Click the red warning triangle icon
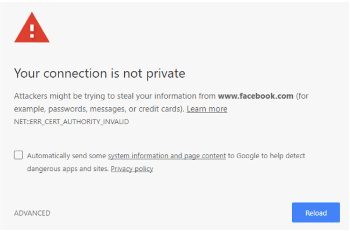Screen dimensions: 350x231 [32, 27]
